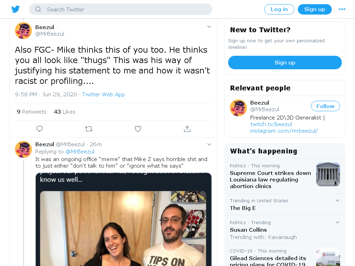
Task: Open chevron next to The Big E
Action: click(x=337, y=201)
